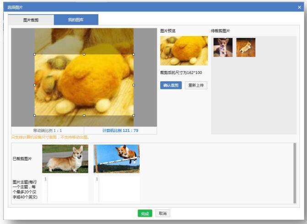Select the first corgi thumbnail under 待裁剪图片

click(x=223, y=47)
